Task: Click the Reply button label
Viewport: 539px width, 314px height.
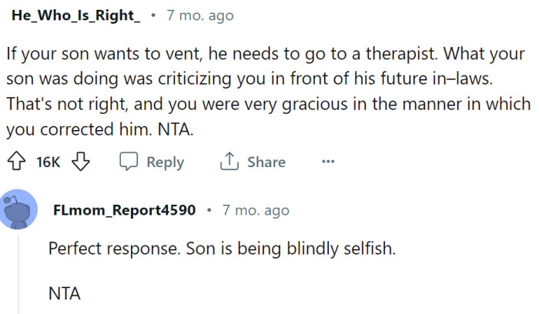Action: [165, 162]
